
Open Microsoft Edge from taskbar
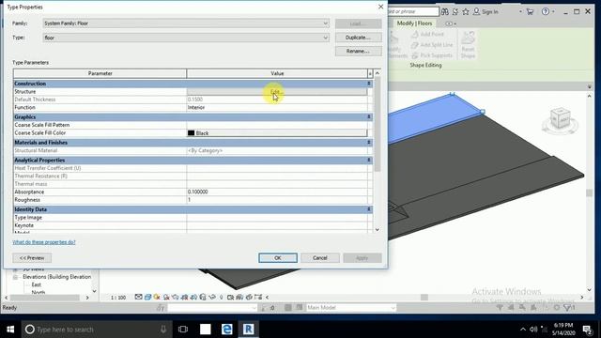[227, 330]
